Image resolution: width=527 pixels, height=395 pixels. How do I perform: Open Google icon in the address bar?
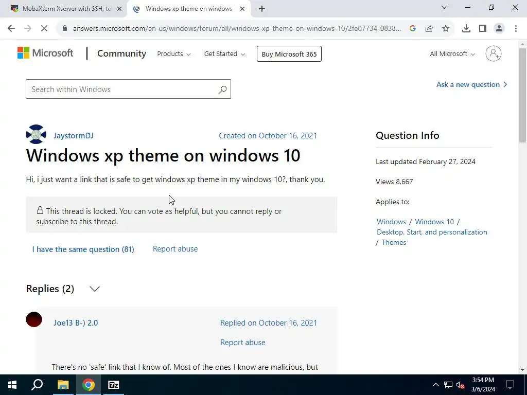[413, 29]
